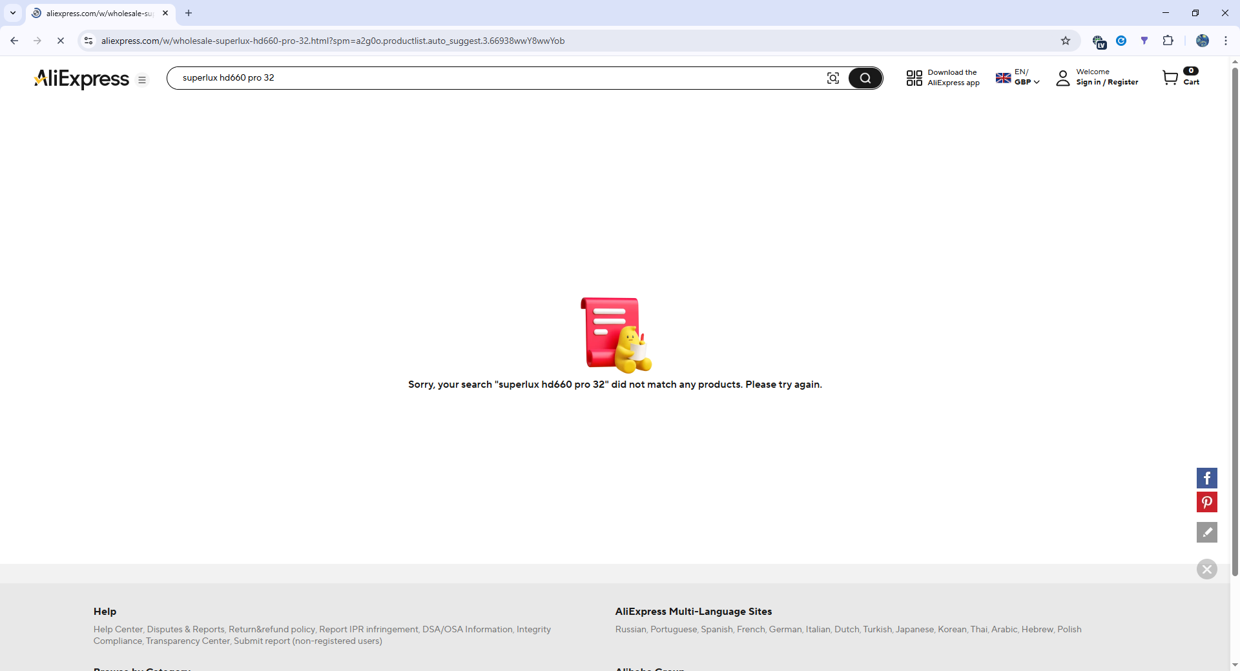Open the Chrome three-dot menu

(1225, 41)
